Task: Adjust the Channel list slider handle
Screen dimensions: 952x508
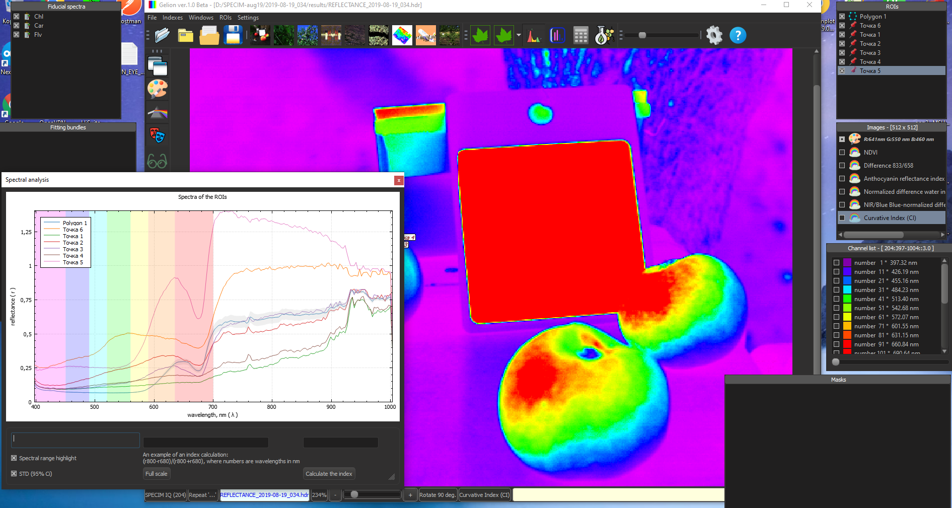Action: coord(836,361)
